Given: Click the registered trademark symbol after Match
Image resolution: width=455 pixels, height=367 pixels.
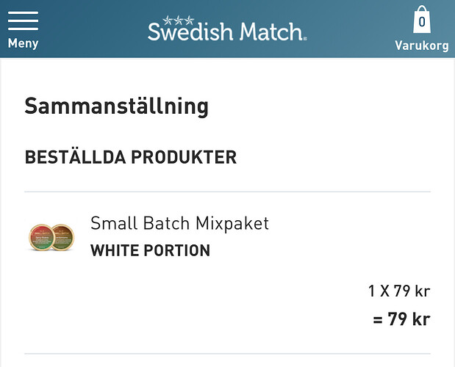Looking at the screenshot, I should [x=304, y=37].
